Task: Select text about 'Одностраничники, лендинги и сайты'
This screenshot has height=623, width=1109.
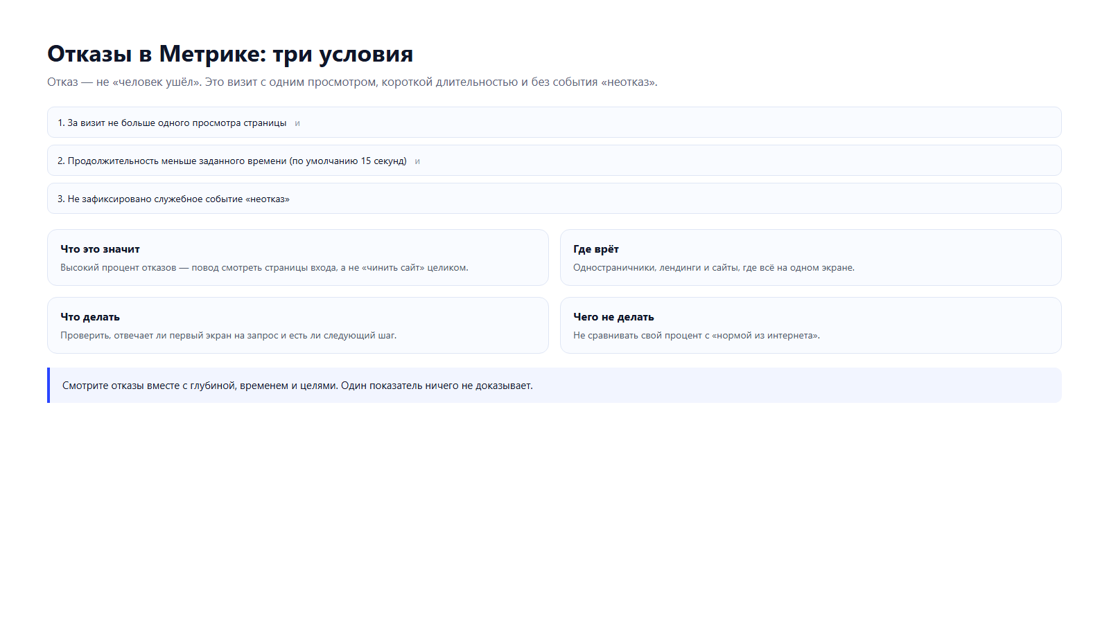Action: click(714, 268)
